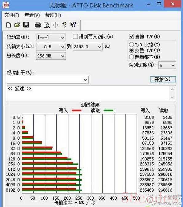Screen dimensions: 183x207
Task: Uncheck the 直接 I/O(R) checkbox
Action: coord(131,37)
